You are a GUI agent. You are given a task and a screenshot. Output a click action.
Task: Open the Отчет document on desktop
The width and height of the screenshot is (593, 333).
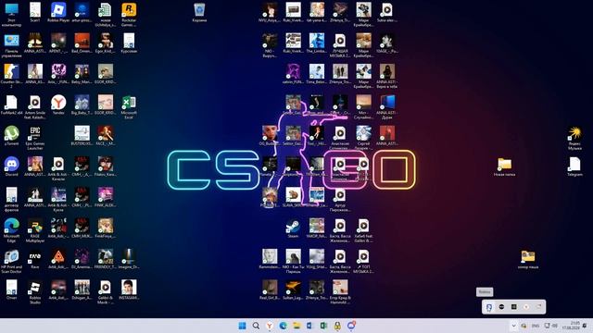click(11, 290)
